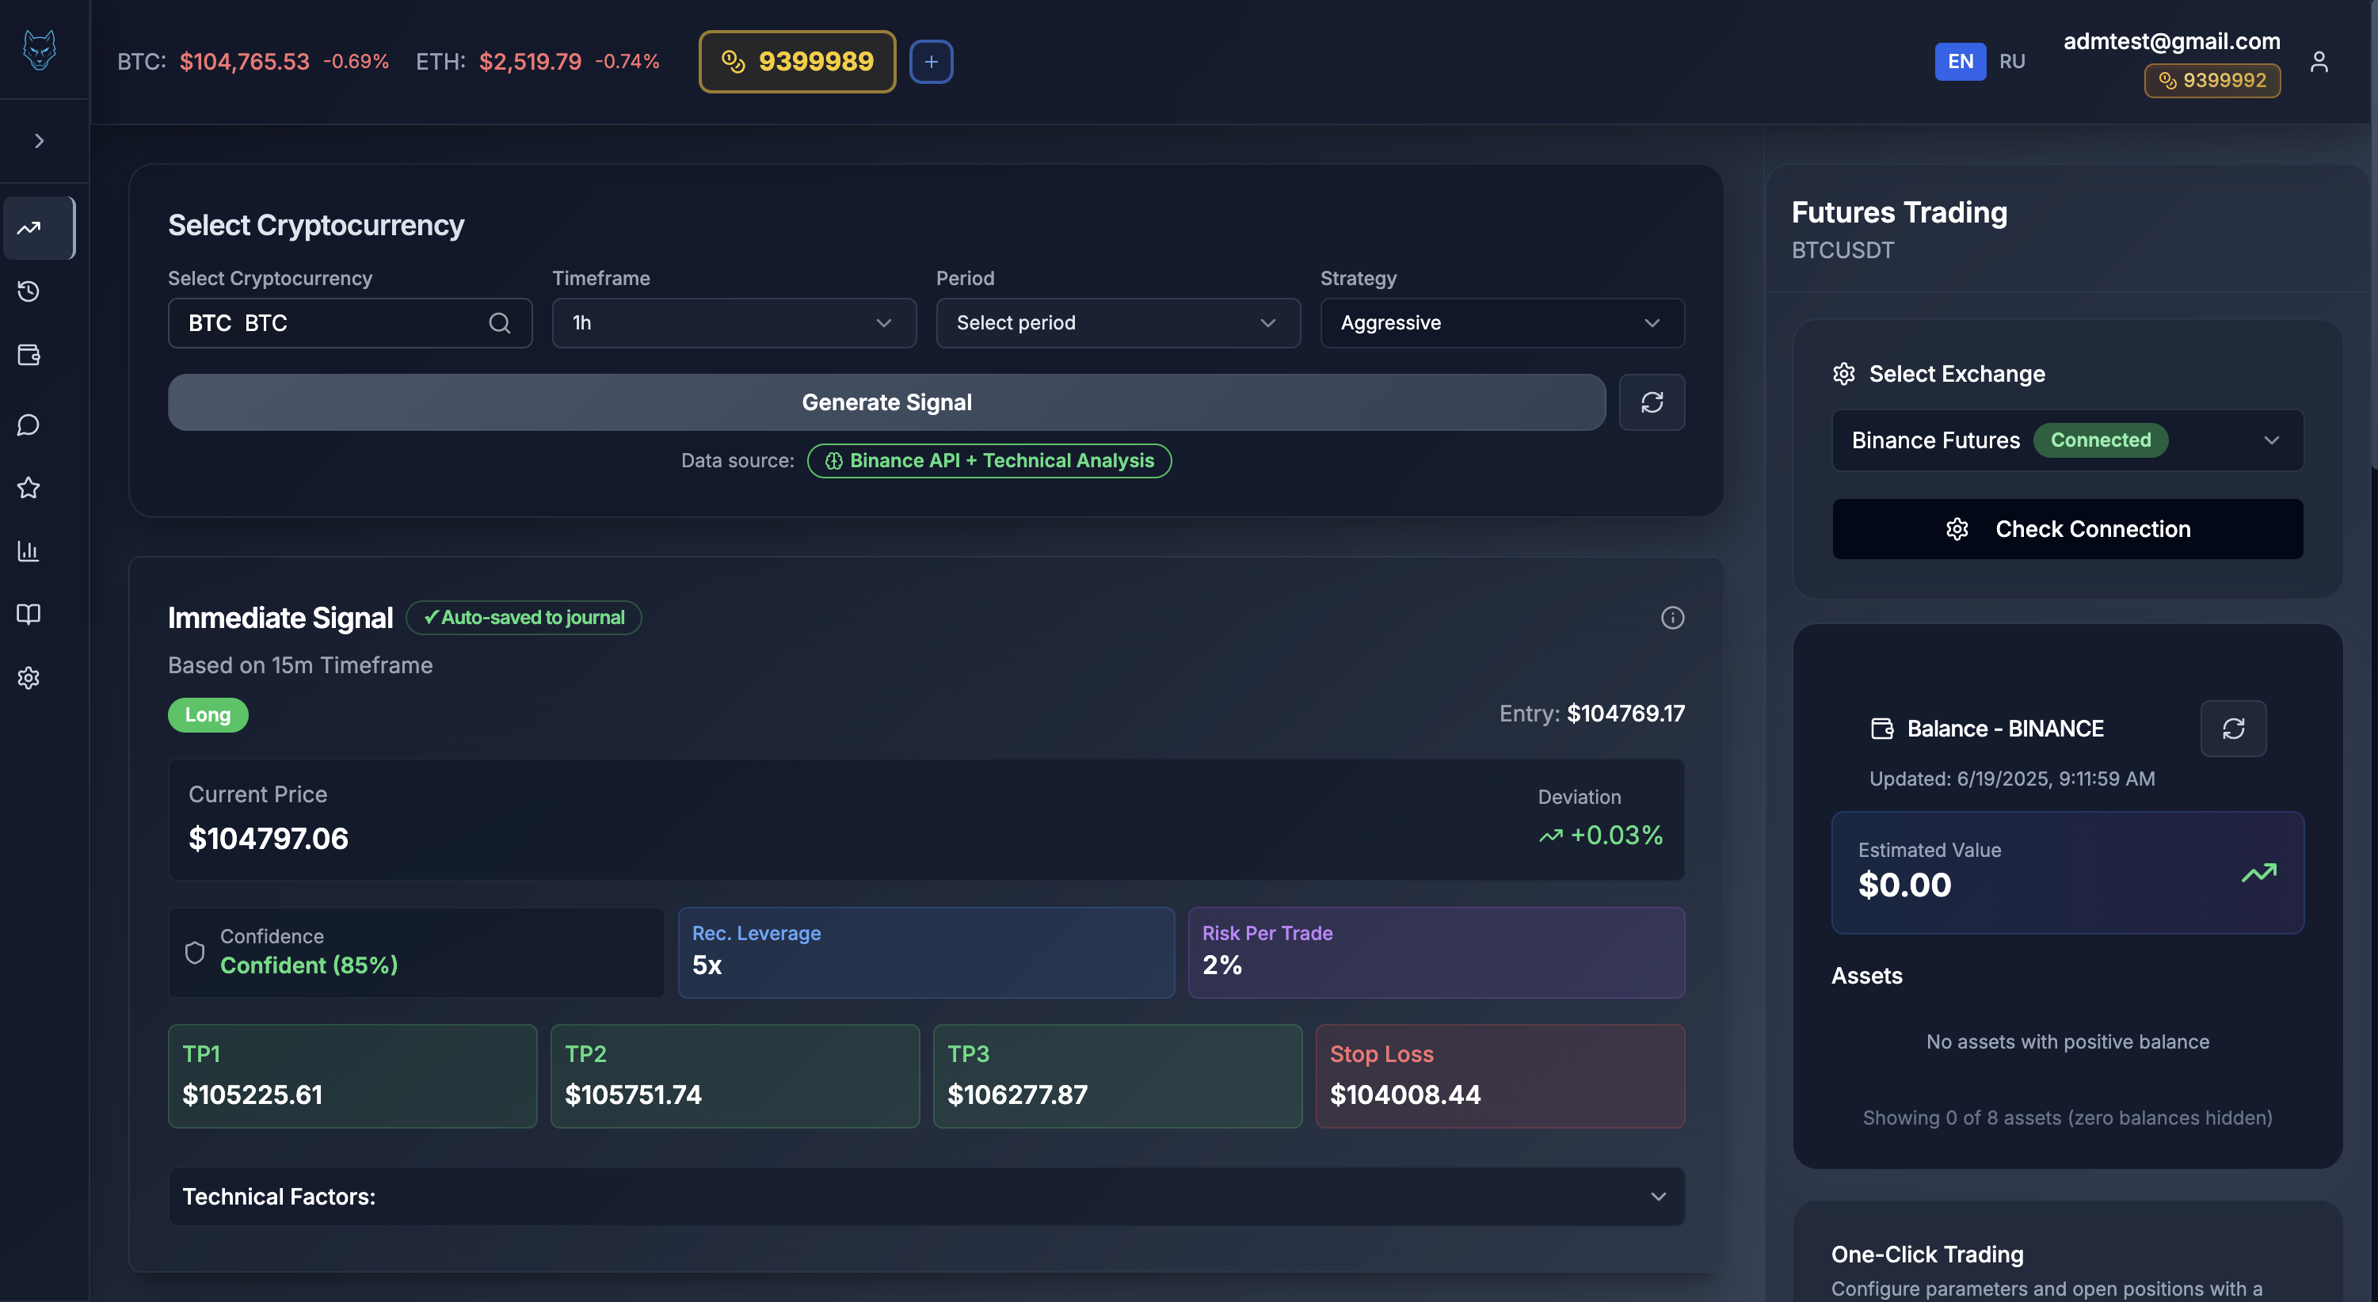The height and width of the screenshot is (1302, 2378).
Task: Select the EN language toggle
Action: tap(1960, 62)
